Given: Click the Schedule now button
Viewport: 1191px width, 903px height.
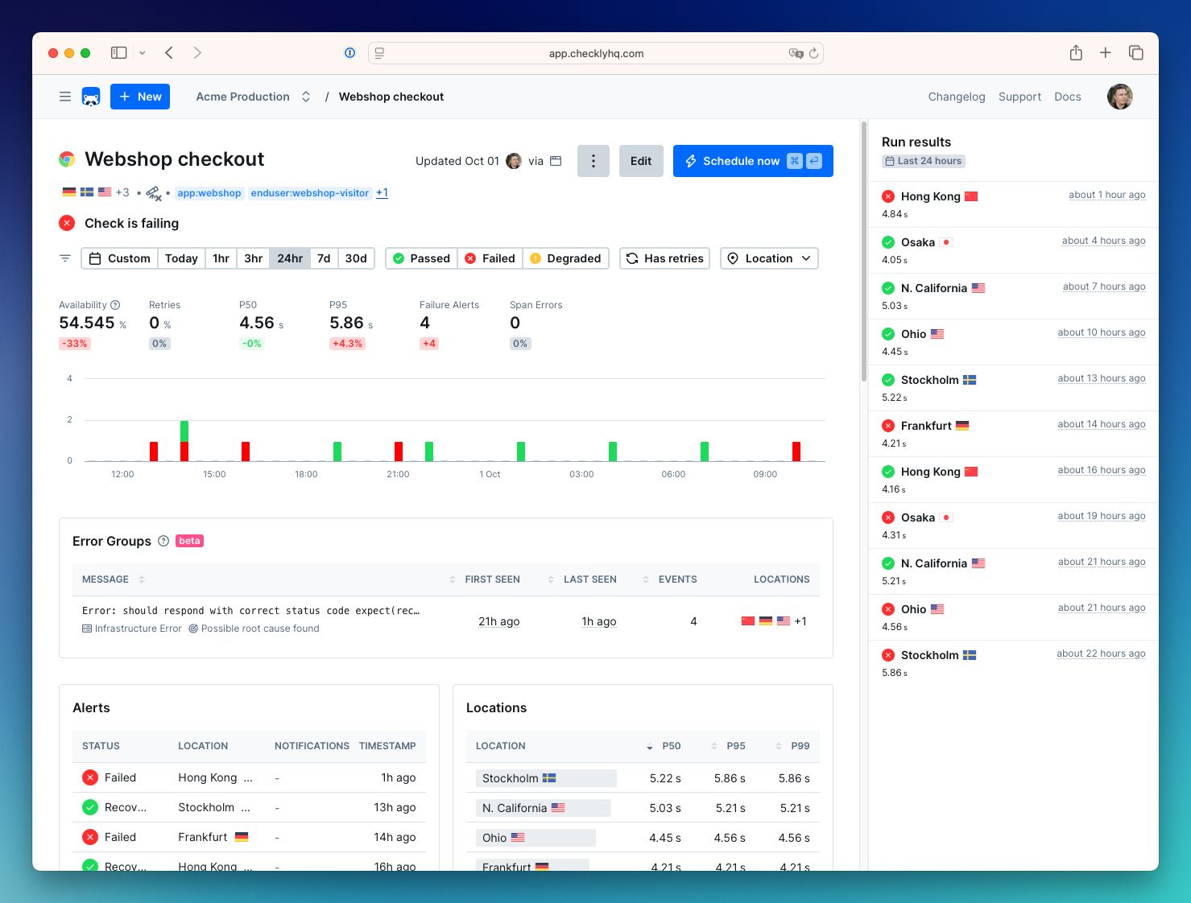Looking at the screenshot, I should [x=752, y=161].
